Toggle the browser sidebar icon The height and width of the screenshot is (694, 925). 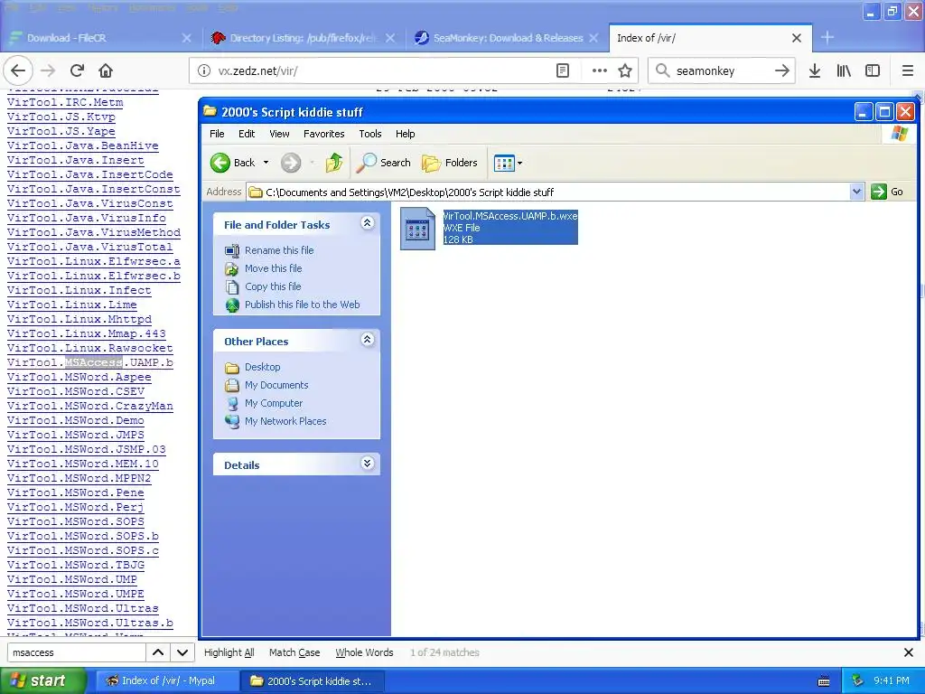click(873, 70)
